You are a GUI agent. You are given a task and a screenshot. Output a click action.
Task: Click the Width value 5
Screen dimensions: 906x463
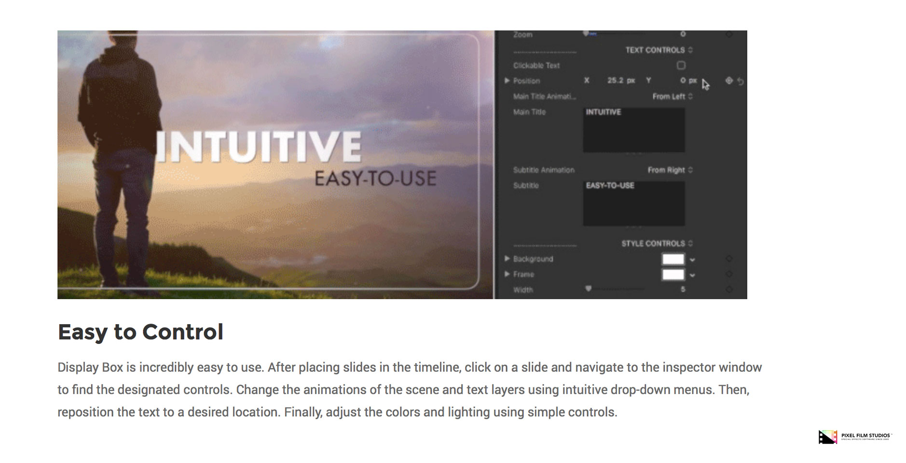tap(683, 289)
